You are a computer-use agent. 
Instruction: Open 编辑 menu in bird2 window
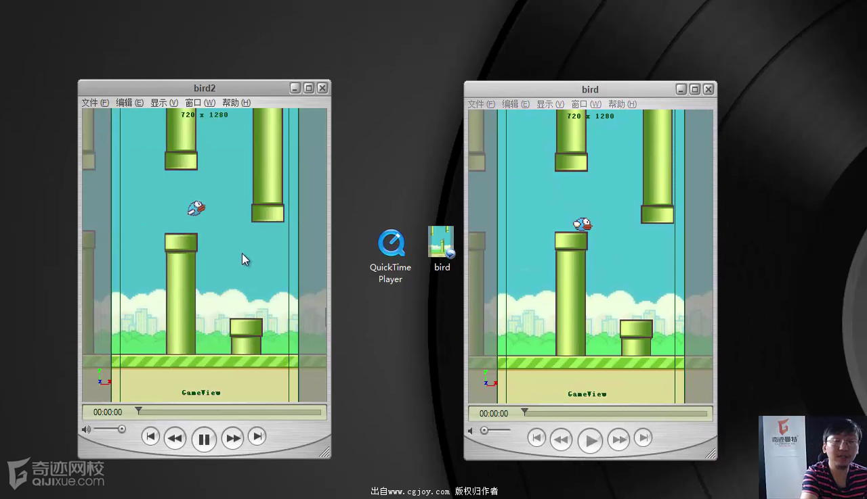click(x=129, y=103)
